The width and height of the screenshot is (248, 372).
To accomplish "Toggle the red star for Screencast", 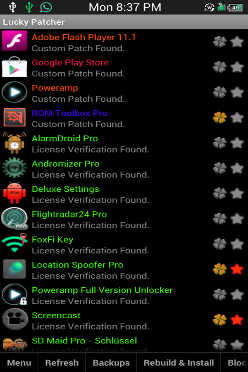I will coord(237,320).
